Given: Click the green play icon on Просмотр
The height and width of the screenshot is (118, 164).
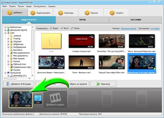Looking at the screenshot, I should click(x=98, y=84).
